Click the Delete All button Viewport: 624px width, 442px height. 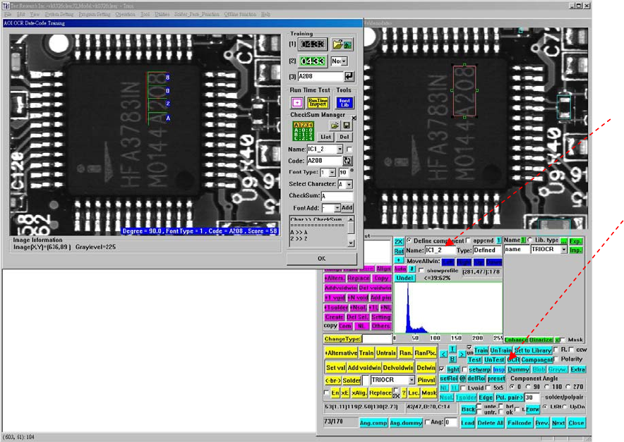491,423
